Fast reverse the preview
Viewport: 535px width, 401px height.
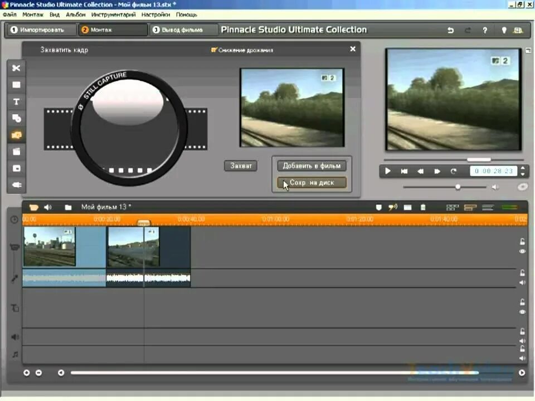pos(420,171)
